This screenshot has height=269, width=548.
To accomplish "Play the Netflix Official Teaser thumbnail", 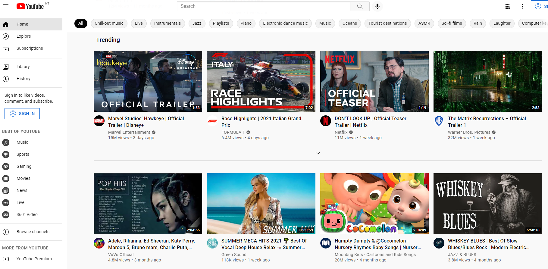I will coord(374,81).
